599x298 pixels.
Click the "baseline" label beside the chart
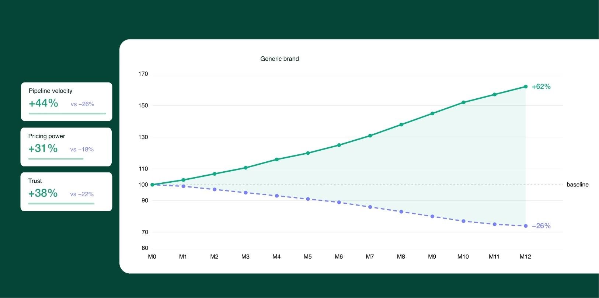(x=578, y=185)
